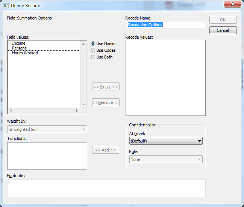Click the >> Singly >> button
The height and width of the screenshot is (207, 244).
tap(106, 87)
